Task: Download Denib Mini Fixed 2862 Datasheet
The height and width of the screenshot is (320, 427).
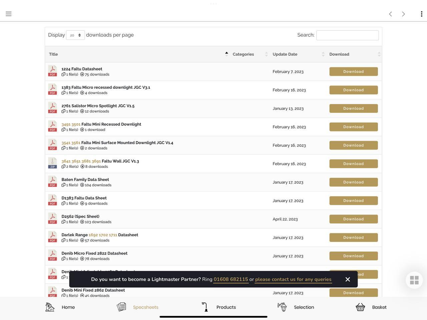Action: click(x=354, y=293)
